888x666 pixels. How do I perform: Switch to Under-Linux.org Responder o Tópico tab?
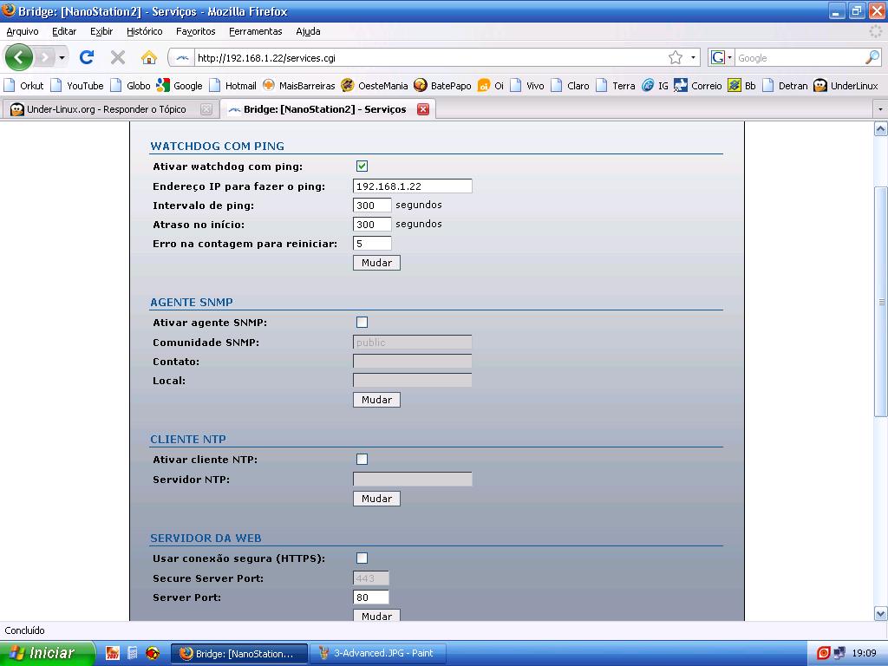tap(105, 109)
